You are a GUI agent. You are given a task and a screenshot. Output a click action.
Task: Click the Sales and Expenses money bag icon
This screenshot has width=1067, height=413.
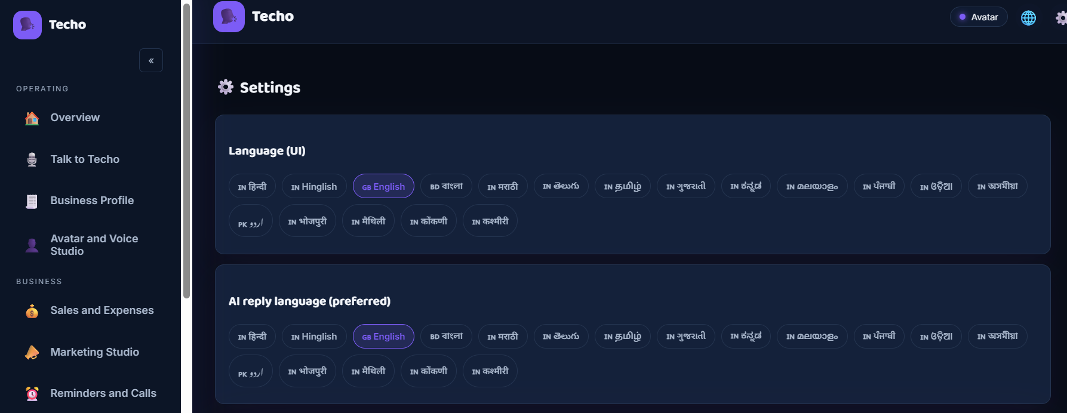coord(32,311)
